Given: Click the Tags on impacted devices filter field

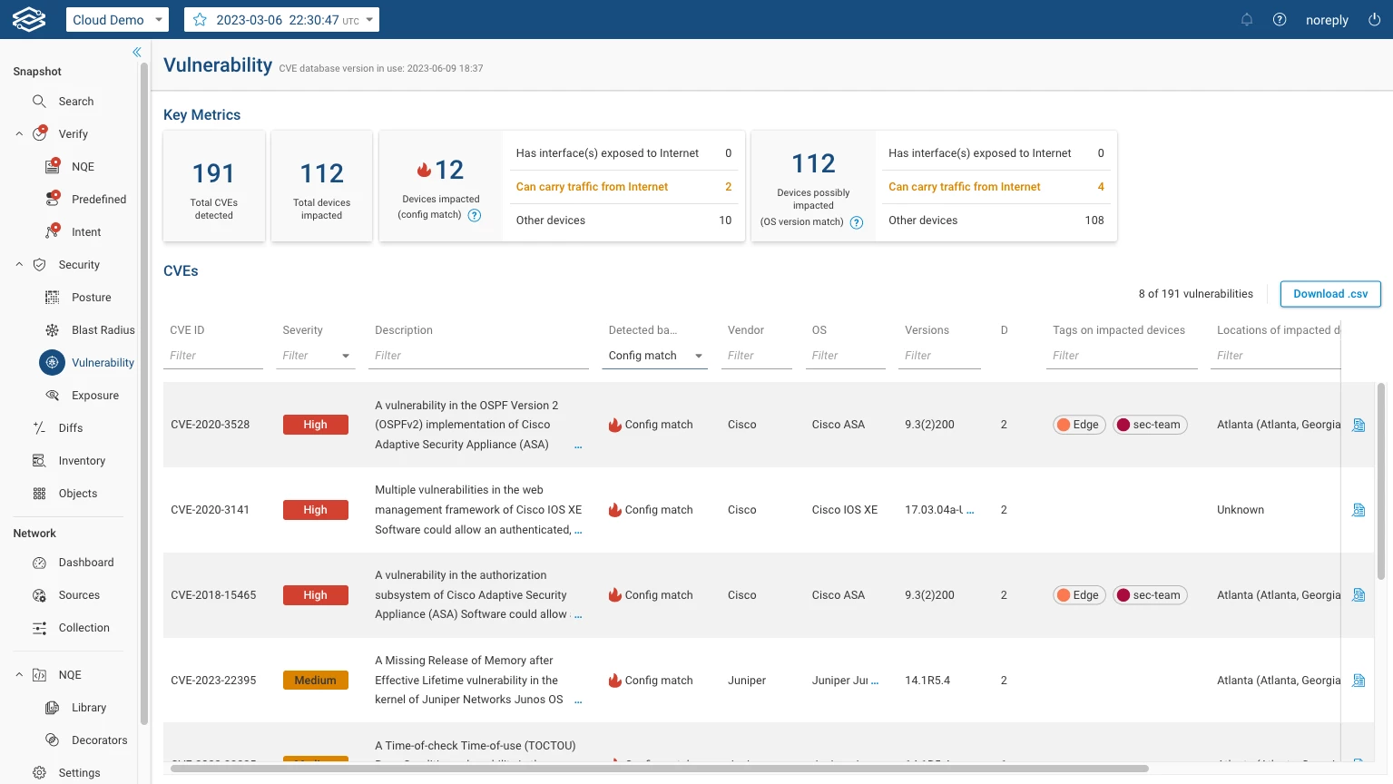Looking at the screenshot, I should (1122, 356).
